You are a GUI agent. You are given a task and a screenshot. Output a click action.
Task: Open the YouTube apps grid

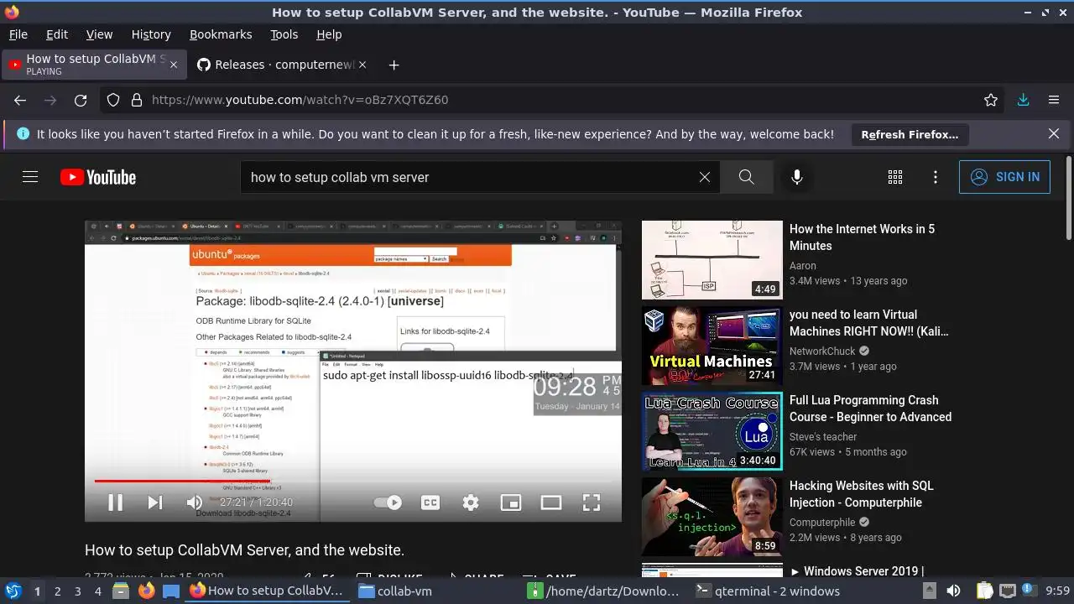(x=895, y=177)
